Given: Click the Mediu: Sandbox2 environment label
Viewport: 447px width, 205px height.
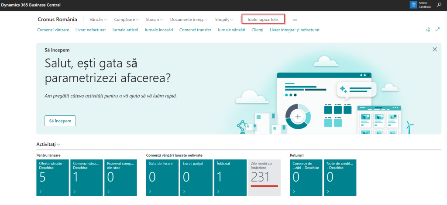Looking at the screenshot, I should [x=425, y=5].
